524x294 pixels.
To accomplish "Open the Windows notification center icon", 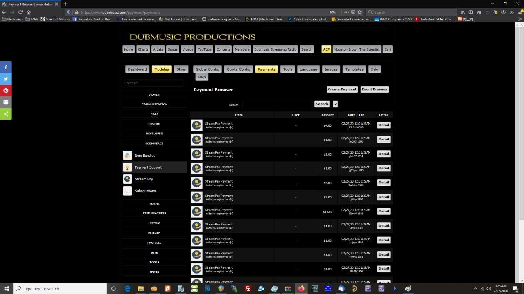I will 516,289.
